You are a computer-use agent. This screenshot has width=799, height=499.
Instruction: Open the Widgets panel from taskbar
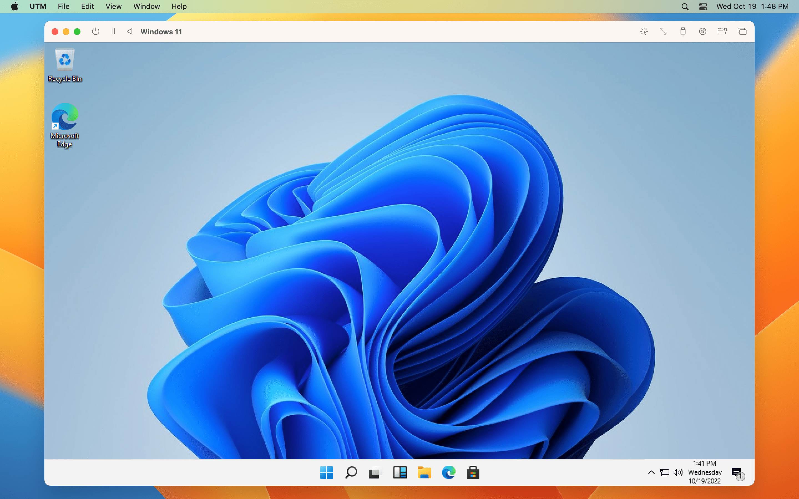coord(400,473)
